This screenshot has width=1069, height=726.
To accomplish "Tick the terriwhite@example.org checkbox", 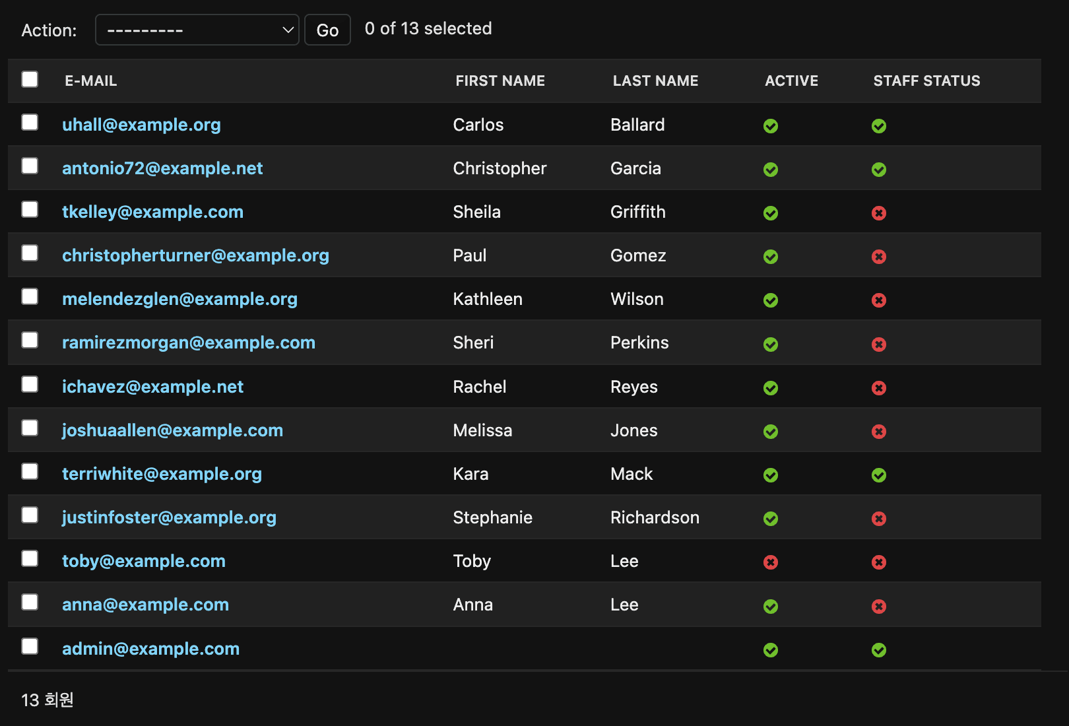I will (x=30, y=471).
